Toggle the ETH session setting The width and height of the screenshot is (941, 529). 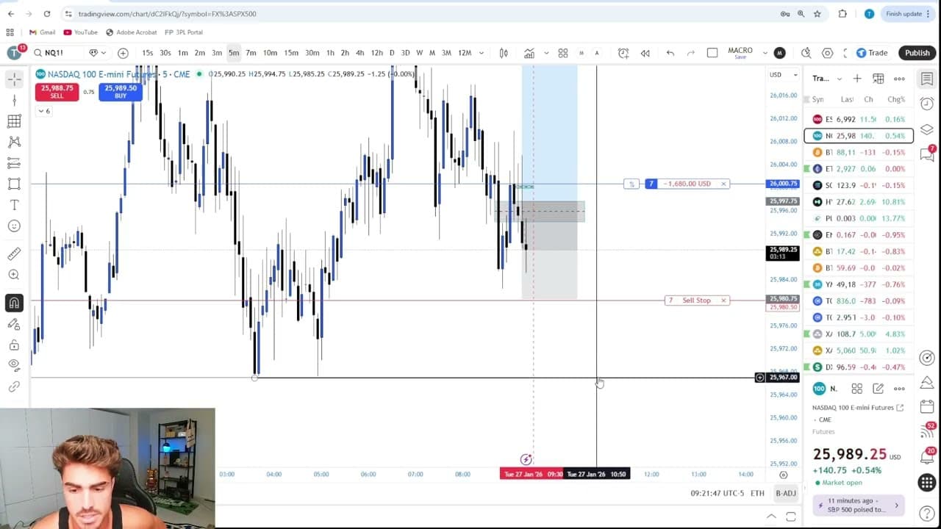click(757, 493)
